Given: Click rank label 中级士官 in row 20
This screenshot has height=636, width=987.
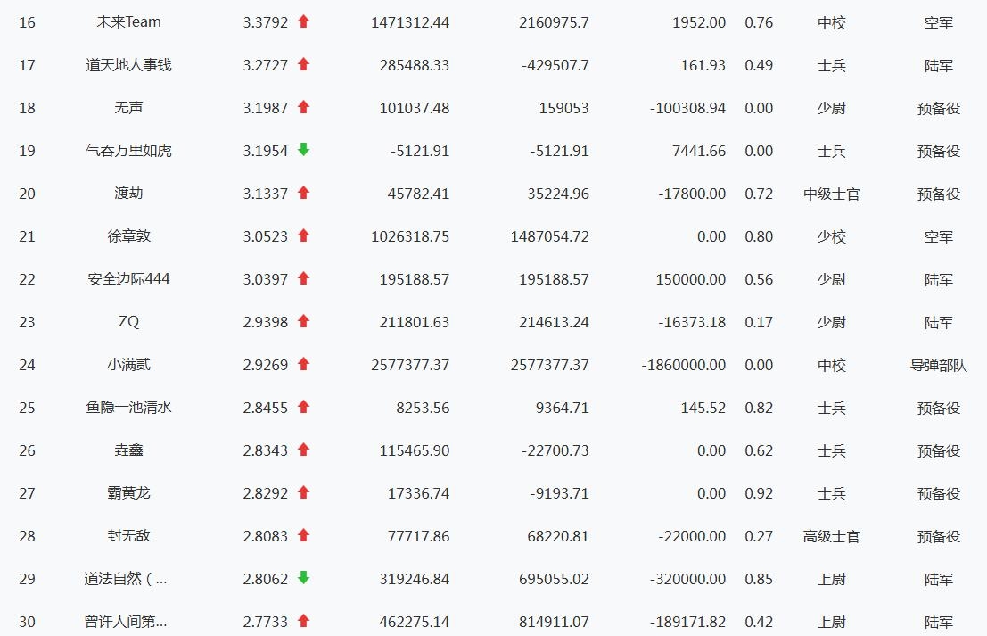Looking at the screenshot, I should click(831, 194).
